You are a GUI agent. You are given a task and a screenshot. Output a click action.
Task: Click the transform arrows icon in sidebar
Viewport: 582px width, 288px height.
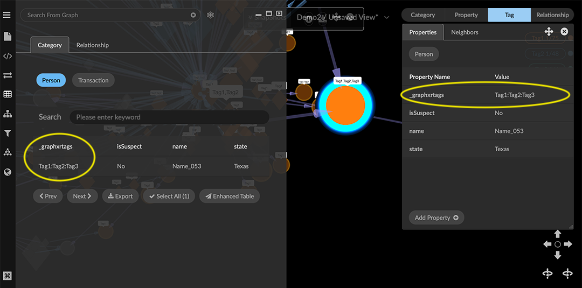pyautogui.click(x=8, y=75)
